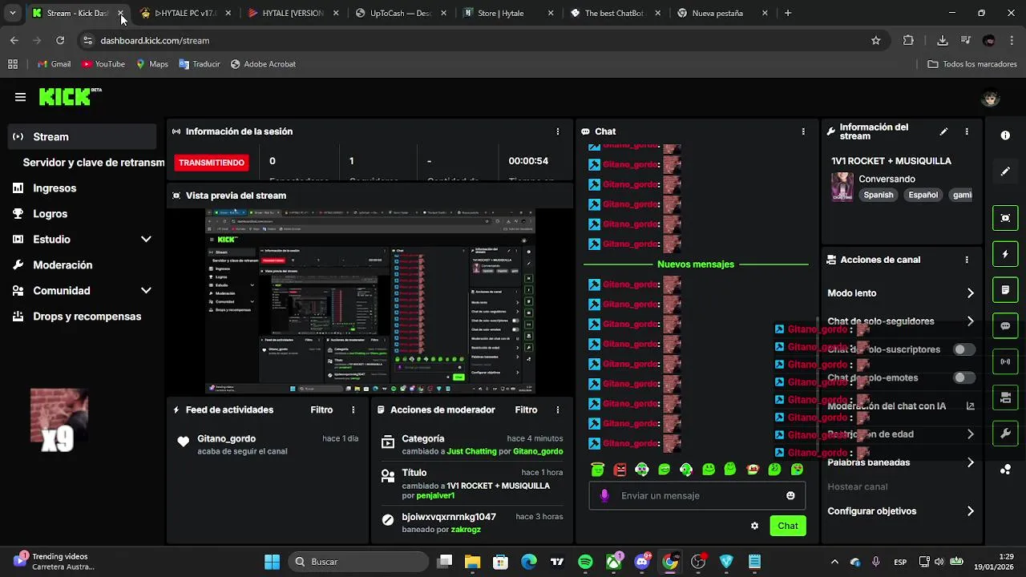Insert the angry red face emote
1026x577 pixels.
(620, 470)
